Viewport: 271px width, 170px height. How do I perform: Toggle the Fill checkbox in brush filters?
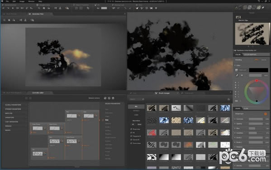(131, 133)
